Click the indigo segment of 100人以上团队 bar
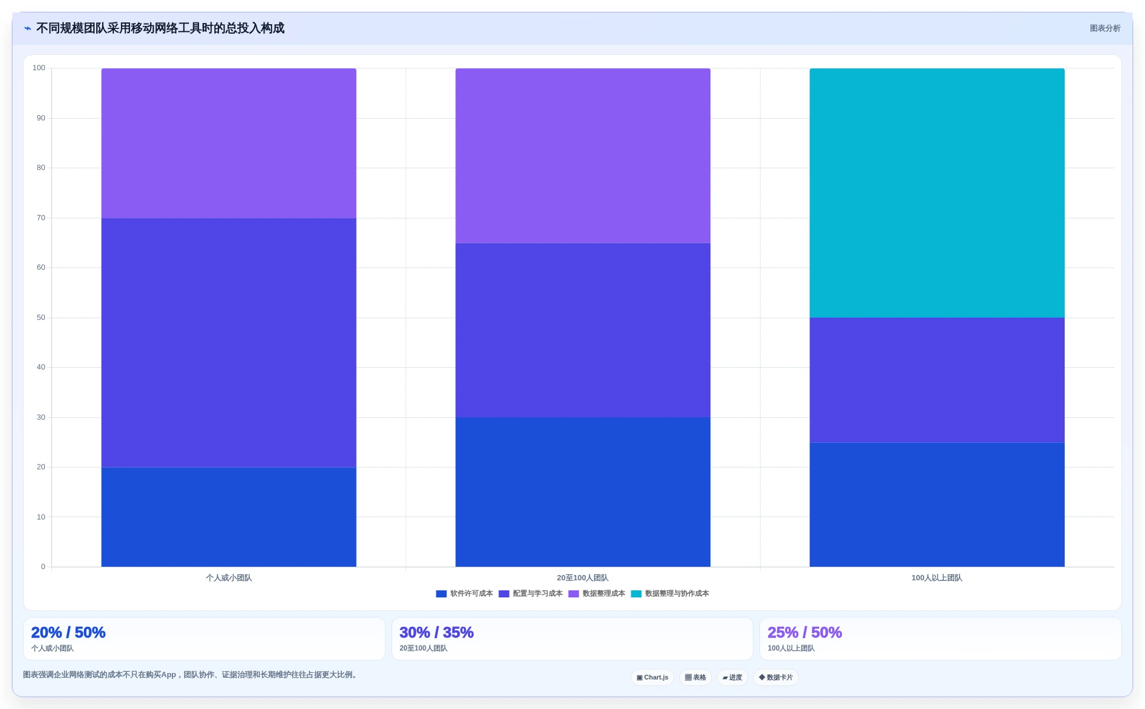 click(937, 380)
